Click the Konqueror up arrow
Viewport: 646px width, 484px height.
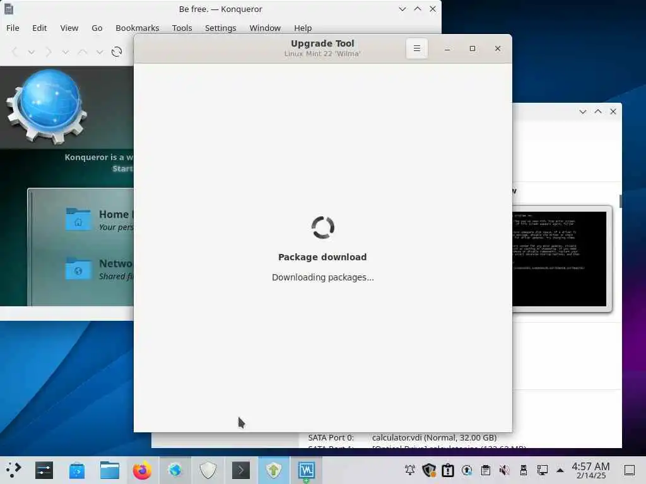[x=83, y=52]
